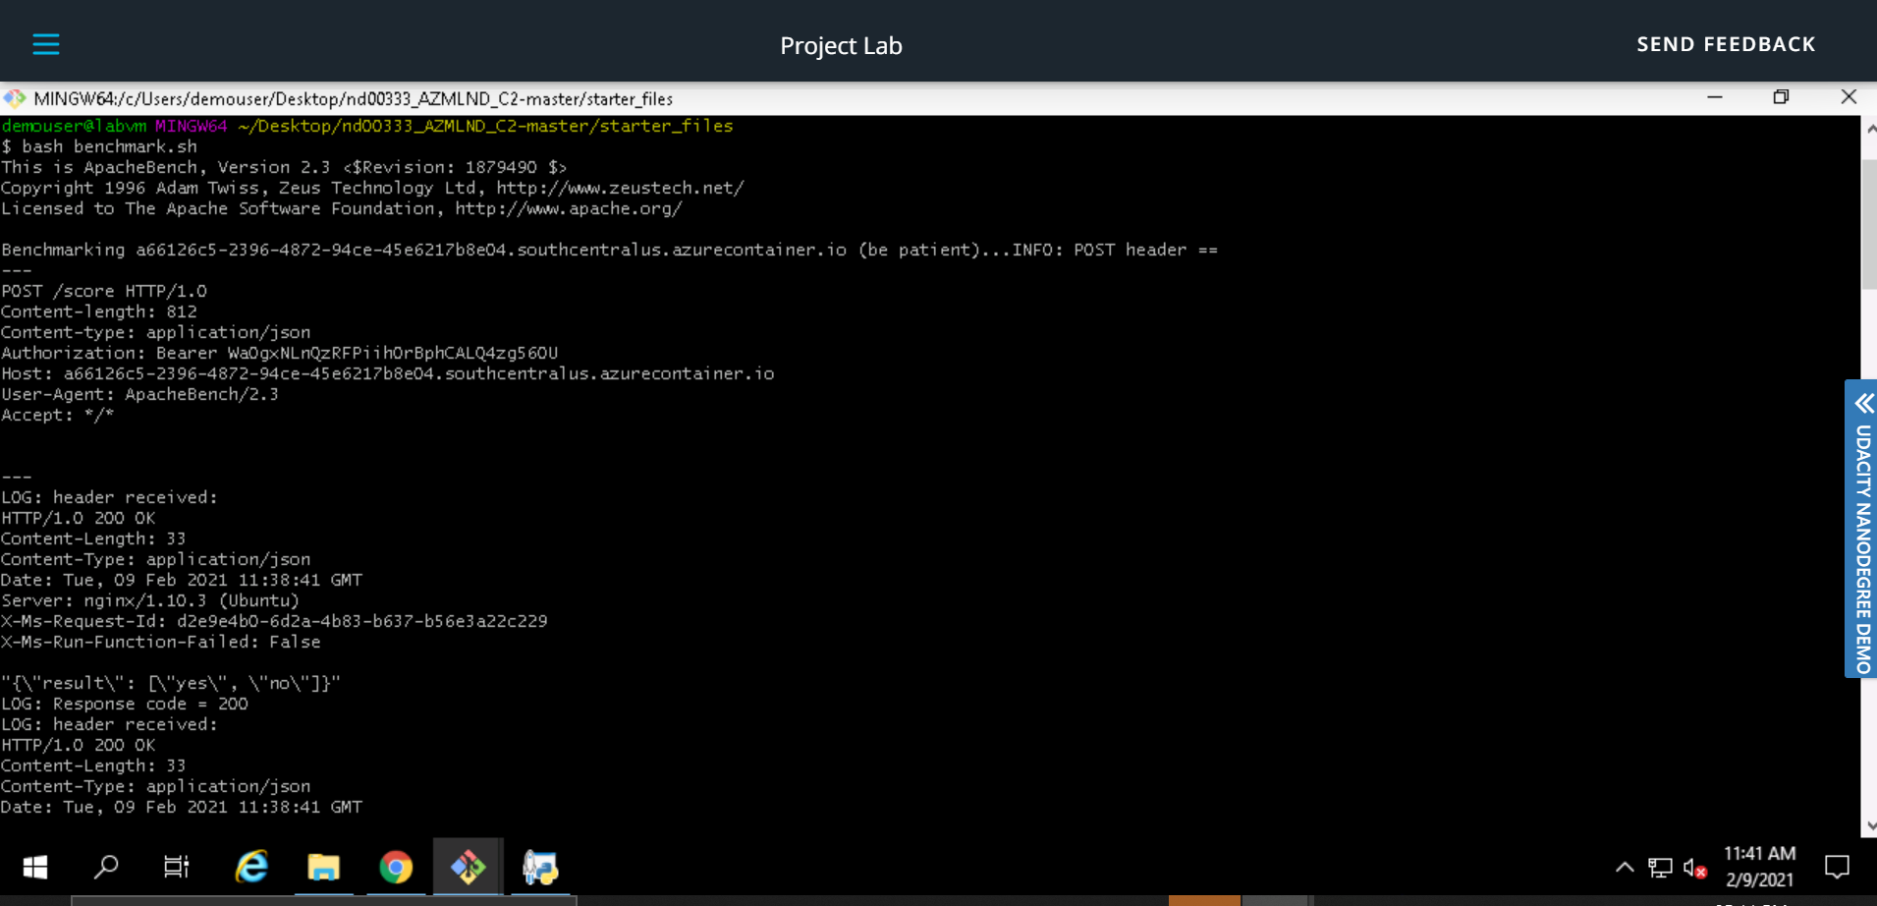
Task: Close the MINGW64 terminal window
Action: 1849,97
